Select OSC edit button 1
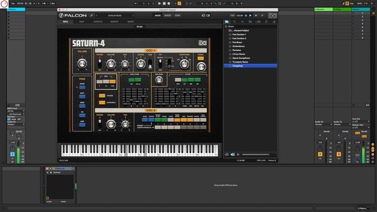The width and height of the screenshot is (377, 212). [x=100, y=82]
